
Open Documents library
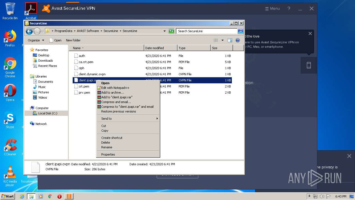[x=43, y=82]
